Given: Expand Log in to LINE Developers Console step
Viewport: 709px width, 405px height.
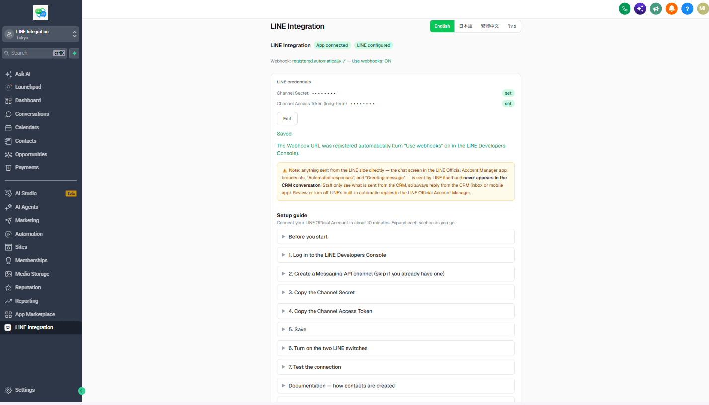Looking at the screenshot, I should point(395,255).
